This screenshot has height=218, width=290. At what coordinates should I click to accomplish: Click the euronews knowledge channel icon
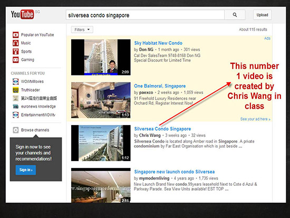[15, 107]
